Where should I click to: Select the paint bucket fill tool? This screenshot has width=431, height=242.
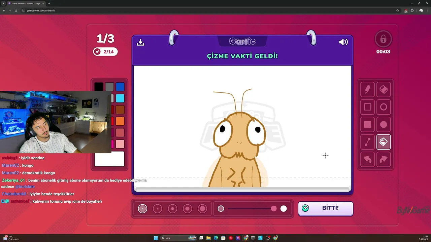point(384,142)
